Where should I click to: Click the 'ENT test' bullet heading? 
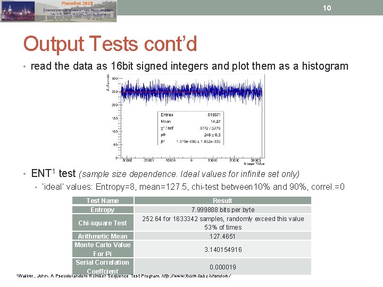coord(53,173)
